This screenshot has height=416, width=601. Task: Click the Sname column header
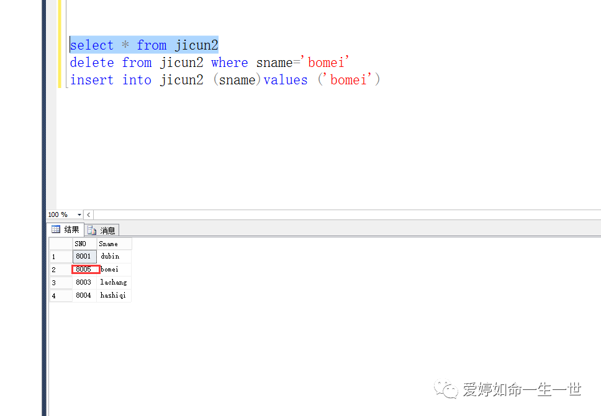(114, 244)
